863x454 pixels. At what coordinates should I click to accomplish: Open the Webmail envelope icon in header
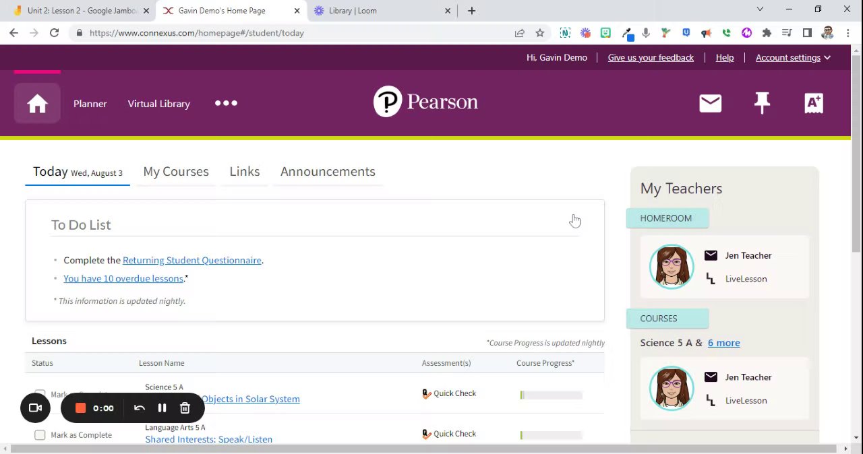(710, 103)
